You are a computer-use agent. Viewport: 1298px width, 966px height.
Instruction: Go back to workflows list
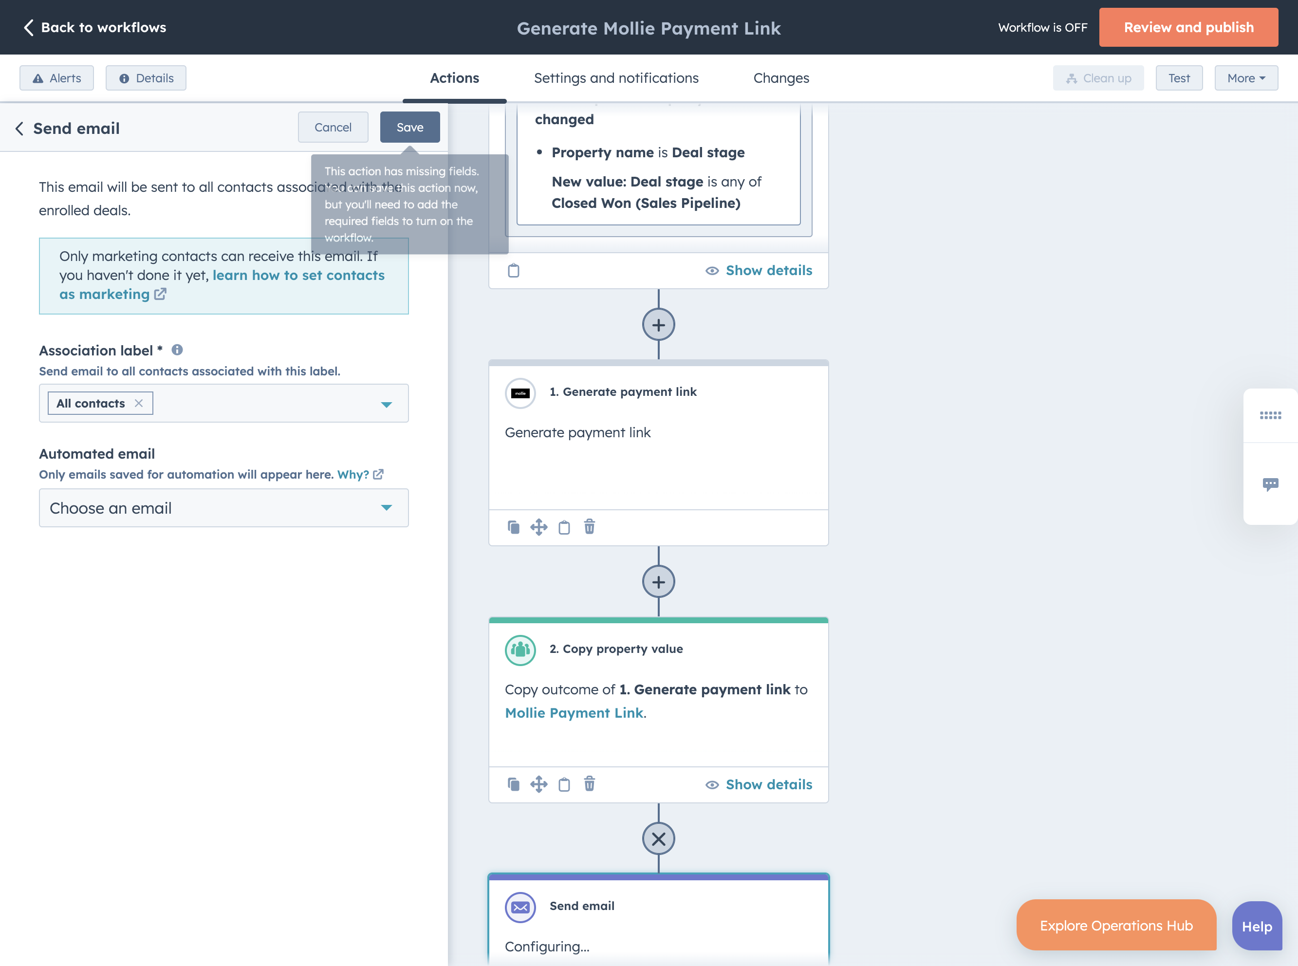coord(95,27)
